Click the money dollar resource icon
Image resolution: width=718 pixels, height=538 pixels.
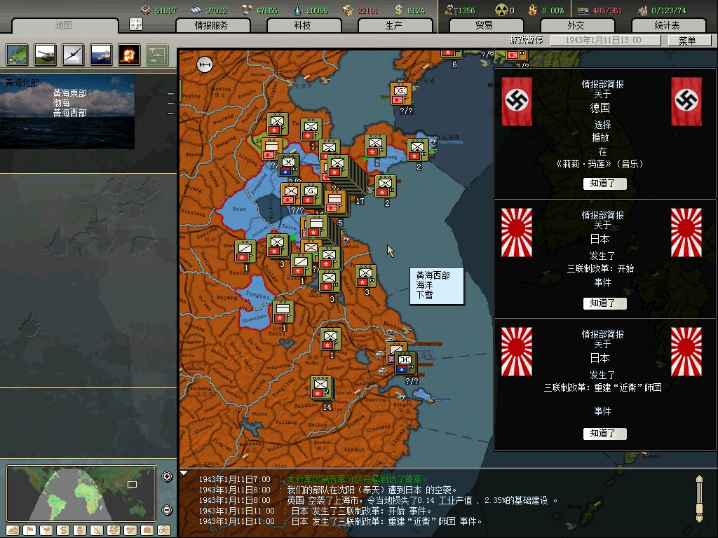398,10
